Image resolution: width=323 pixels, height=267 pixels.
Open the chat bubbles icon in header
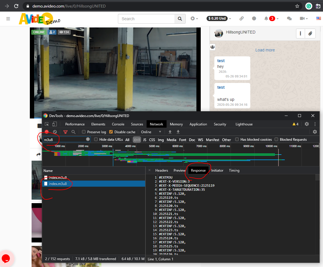click(x=289, y=18)
